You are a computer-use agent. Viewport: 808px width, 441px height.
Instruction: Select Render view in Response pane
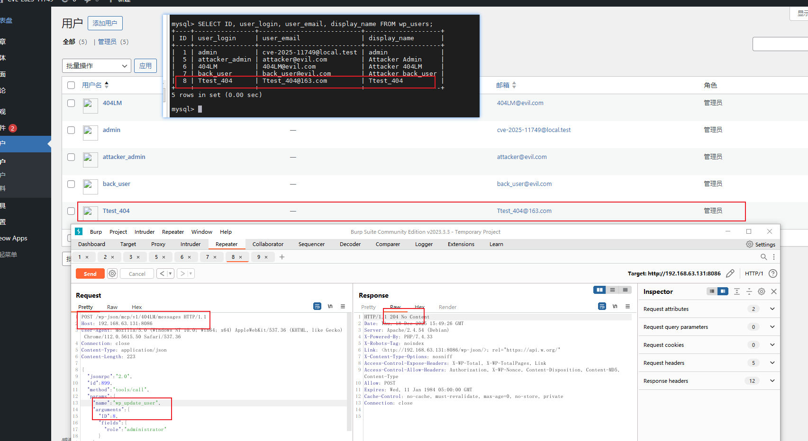point(447,307)
